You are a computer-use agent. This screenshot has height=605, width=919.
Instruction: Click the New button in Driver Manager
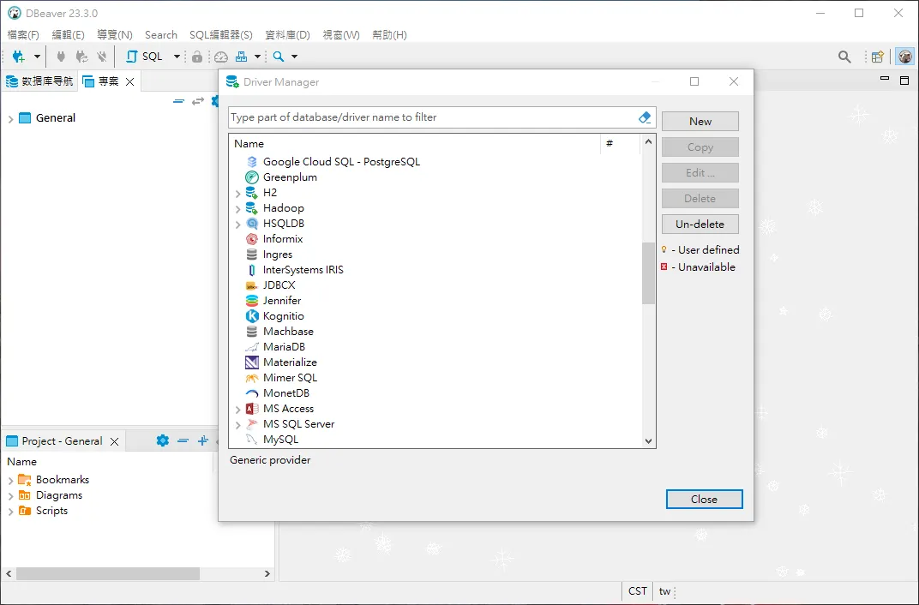pyautogui.click(x=700, y=121)
